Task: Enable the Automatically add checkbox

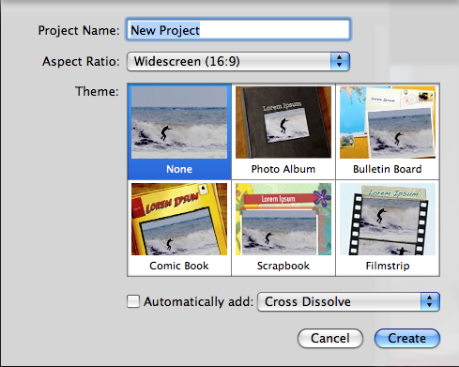Action: tap(133, 301)
